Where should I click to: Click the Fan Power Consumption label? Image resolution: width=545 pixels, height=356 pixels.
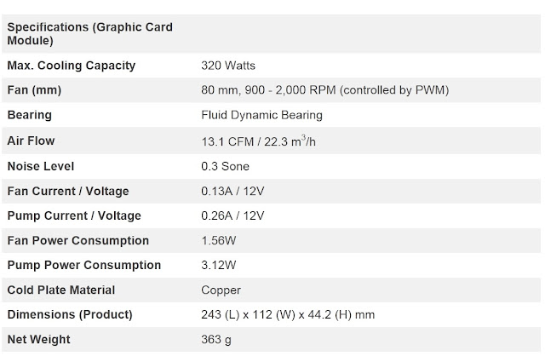77,241
